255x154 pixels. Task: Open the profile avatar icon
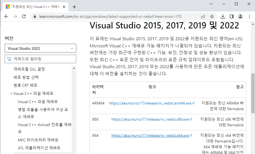coord(240,16)
